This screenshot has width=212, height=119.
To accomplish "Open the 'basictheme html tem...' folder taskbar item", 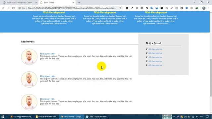I will [47, 117].
